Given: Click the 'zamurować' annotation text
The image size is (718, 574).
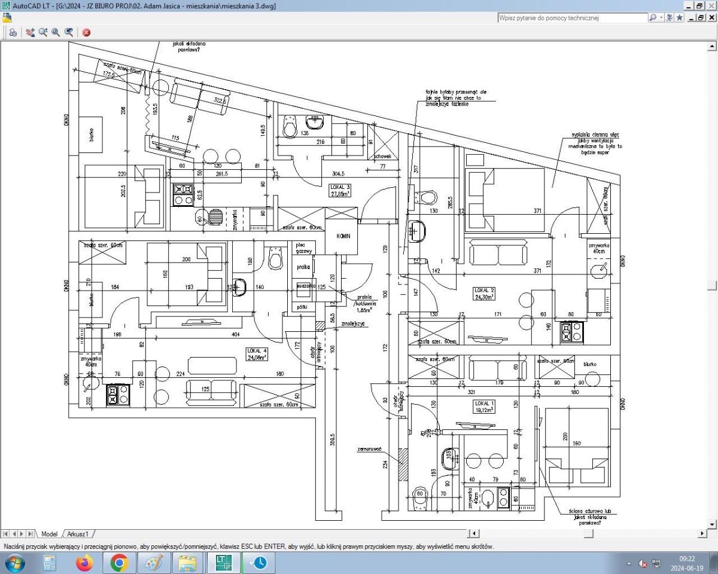Looking at the screenshot, I should (369, 448).
